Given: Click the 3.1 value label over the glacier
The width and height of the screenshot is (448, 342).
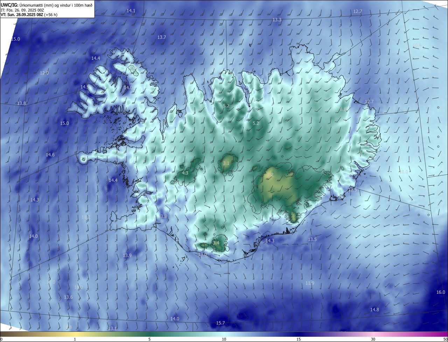Looking at the screenshot, I should click(x=226, y=163).
